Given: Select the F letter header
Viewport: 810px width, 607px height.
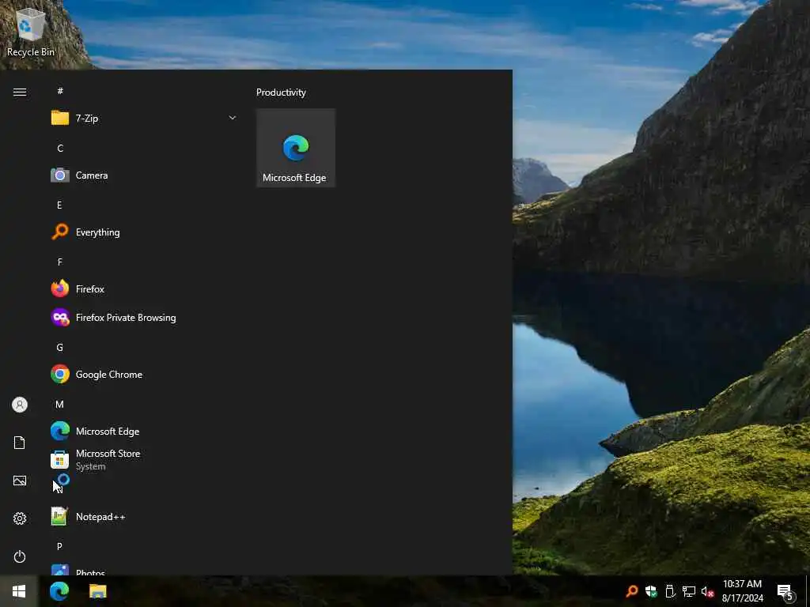Looking at the screenshot, I should [59, 262].
